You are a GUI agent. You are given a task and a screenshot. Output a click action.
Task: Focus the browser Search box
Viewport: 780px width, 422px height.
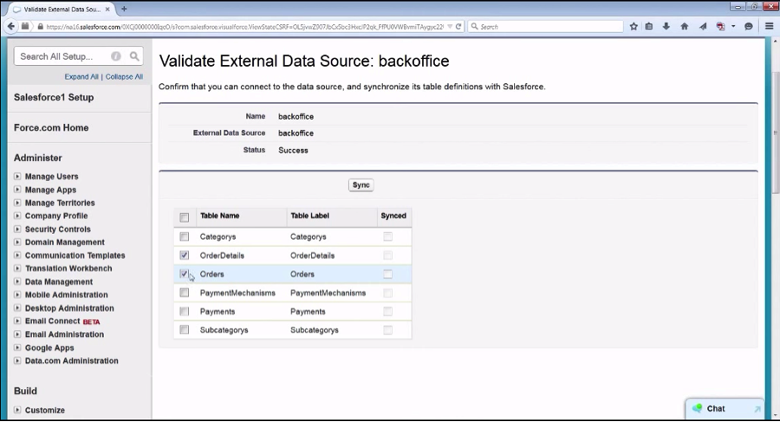545,26
